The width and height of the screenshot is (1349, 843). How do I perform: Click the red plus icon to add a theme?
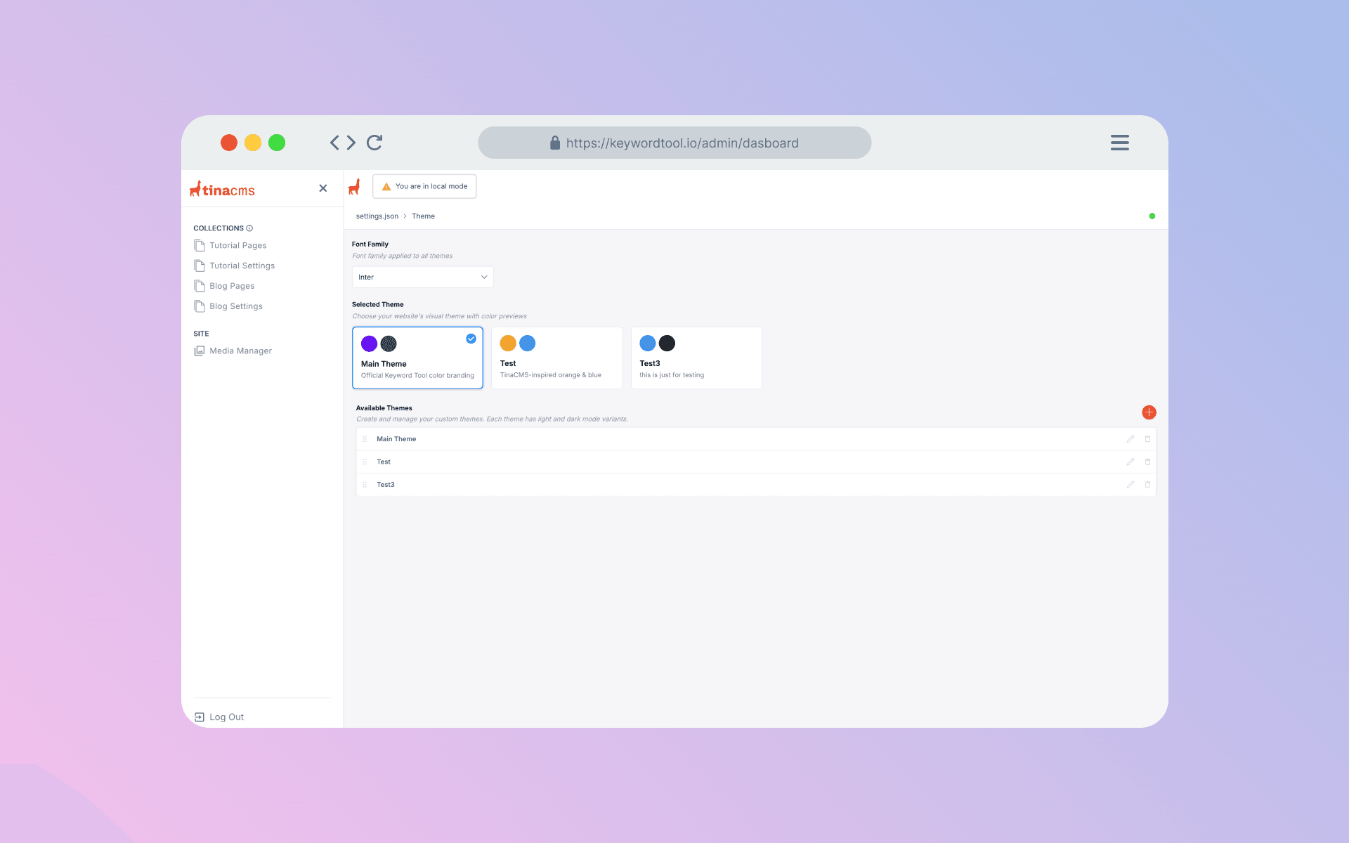[1149, 412]
